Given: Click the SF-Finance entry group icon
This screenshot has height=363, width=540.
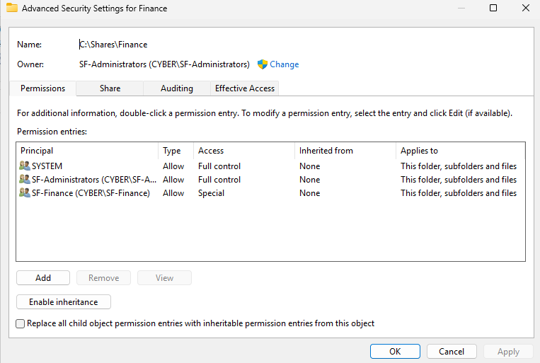Looking at the screenshot, I should point(25,193).
